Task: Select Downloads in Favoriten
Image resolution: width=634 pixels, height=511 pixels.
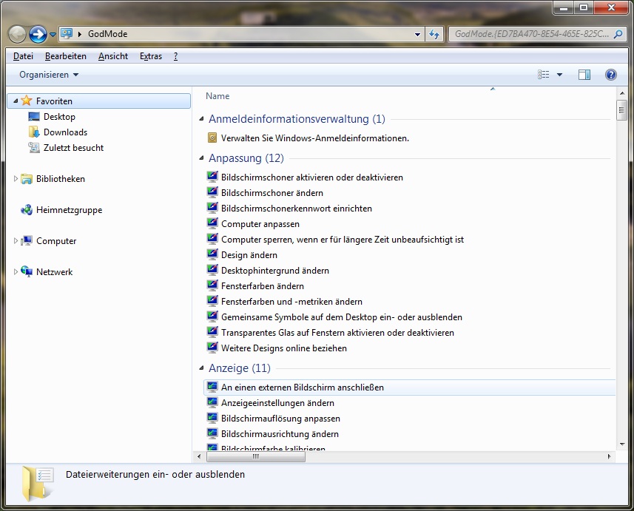Action: click(65, 132)
